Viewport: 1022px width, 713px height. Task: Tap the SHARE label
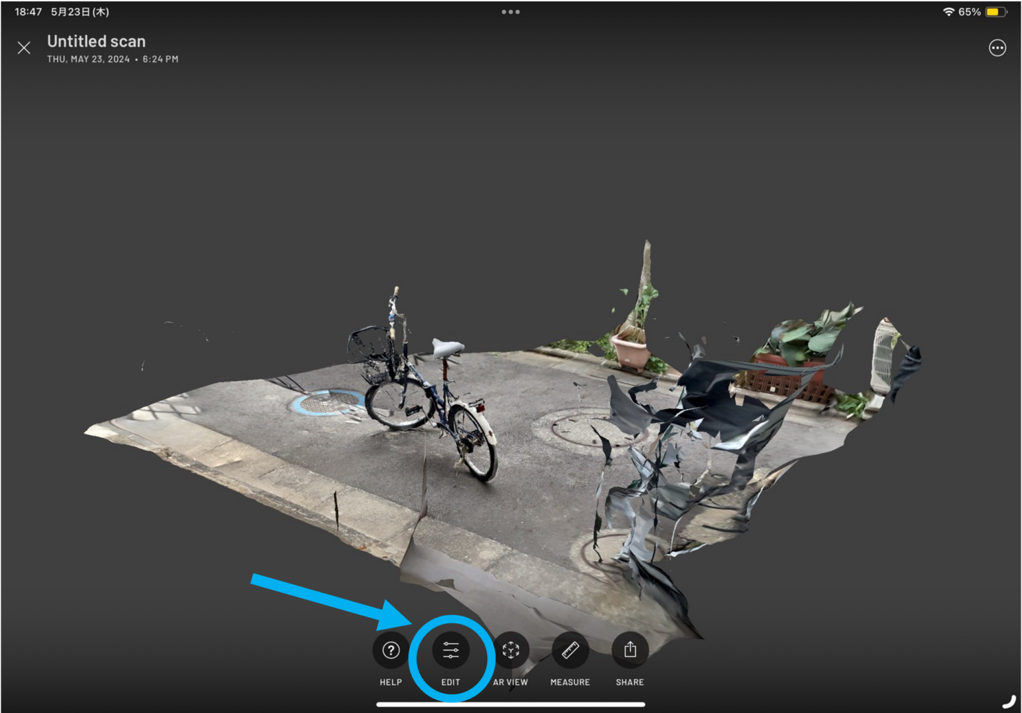[x=629, y=682]
